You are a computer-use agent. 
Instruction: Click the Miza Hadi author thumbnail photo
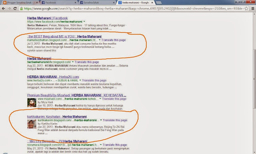32,102
